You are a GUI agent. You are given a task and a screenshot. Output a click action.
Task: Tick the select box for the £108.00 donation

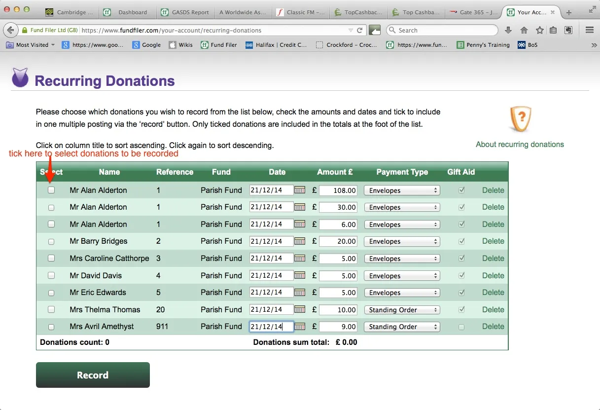(x=51, y=190)
